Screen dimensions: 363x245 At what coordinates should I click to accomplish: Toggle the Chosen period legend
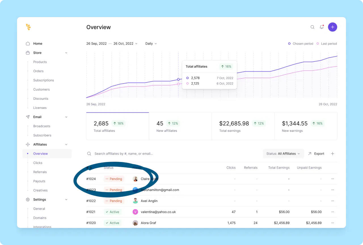pos(301,43)
